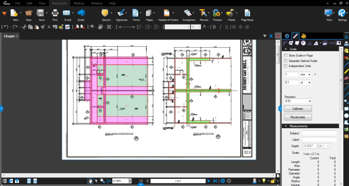Image resolution: width=349 pixels, height=186 pixels.
Task: Click the Headers & Footers icon
Action: coord(167,13)
